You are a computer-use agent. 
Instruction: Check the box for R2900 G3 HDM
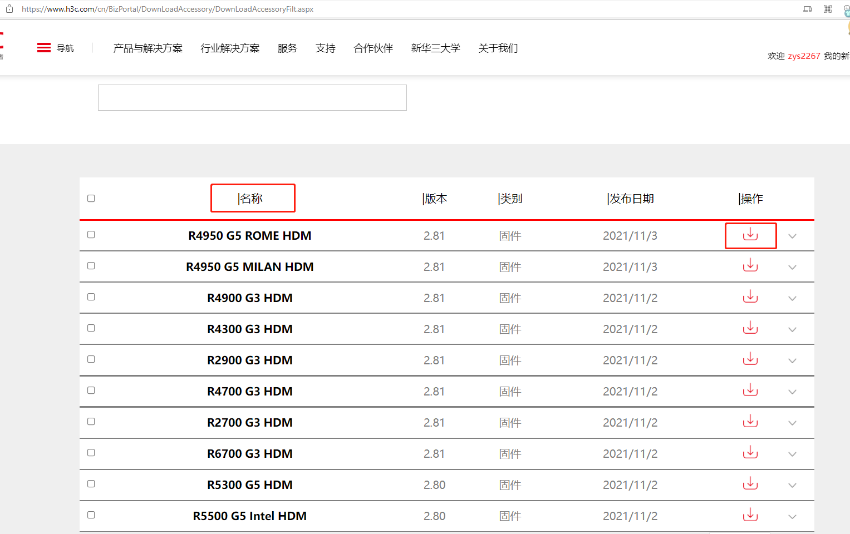(x=91, y=359)
